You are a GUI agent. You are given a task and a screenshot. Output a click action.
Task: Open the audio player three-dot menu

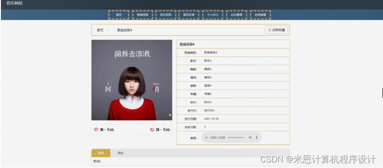point(257,138)
